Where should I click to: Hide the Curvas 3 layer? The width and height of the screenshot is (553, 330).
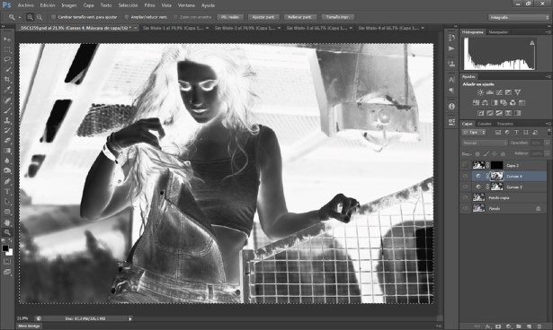point(465,187)
